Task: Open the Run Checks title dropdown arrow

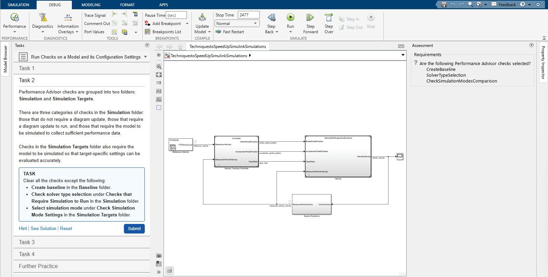Action: 145,57
